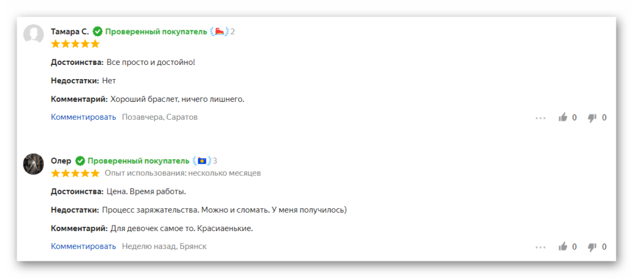Click five-star rating of Олер's review
633x278 pixels.
(75, 174)
